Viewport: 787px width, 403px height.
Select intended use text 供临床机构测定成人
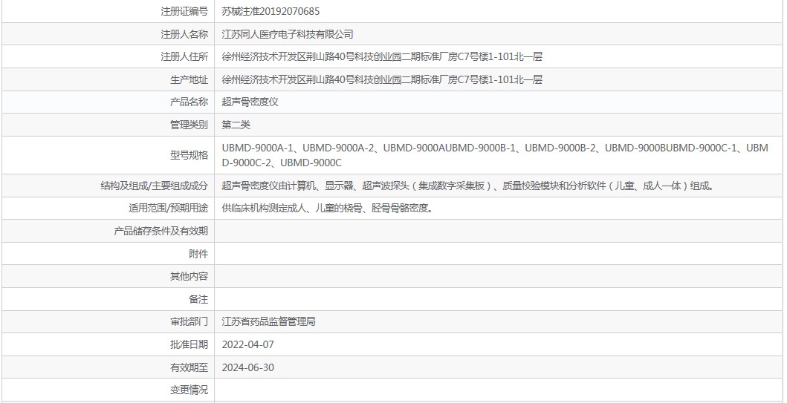(x=327, y=208)
